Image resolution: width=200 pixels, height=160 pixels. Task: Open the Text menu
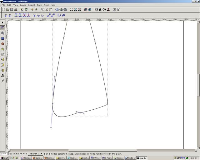click(46, 5)
